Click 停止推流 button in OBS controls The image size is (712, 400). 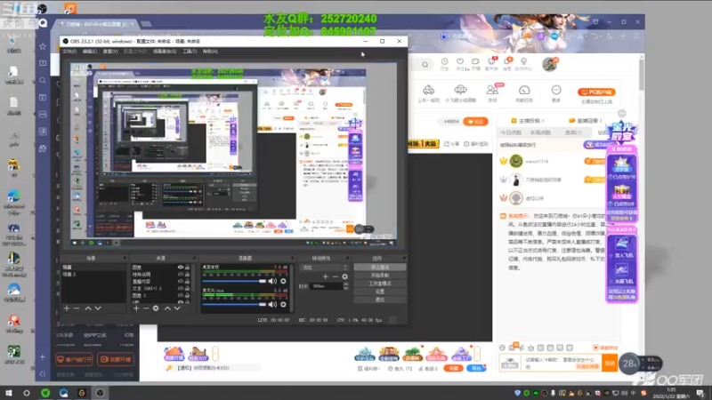click(380, 268)
